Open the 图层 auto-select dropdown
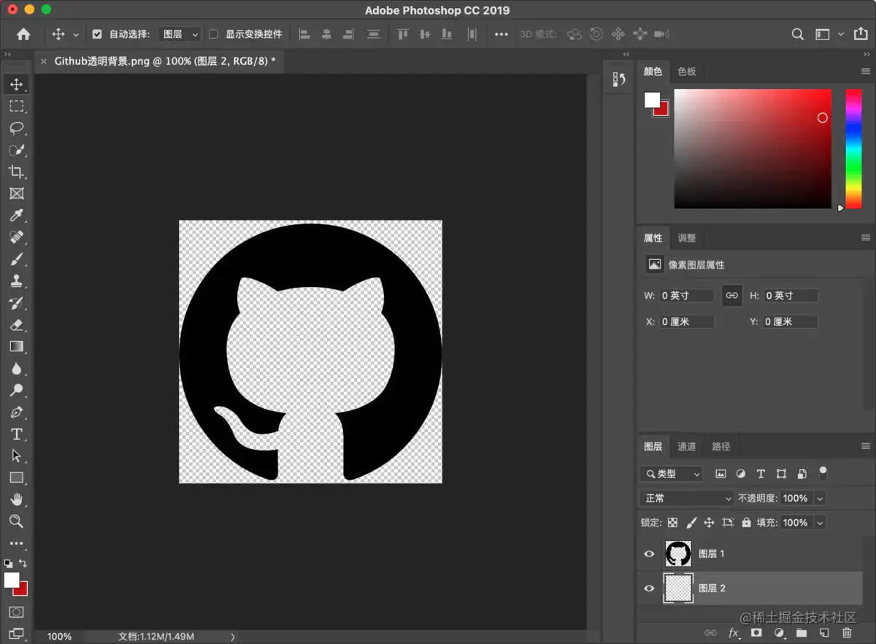The image size is (876, 644). coord(179,34)
